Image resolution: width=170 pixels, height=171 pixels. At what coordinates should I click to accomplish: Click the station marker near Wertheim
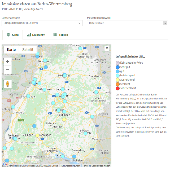[80, 48]
